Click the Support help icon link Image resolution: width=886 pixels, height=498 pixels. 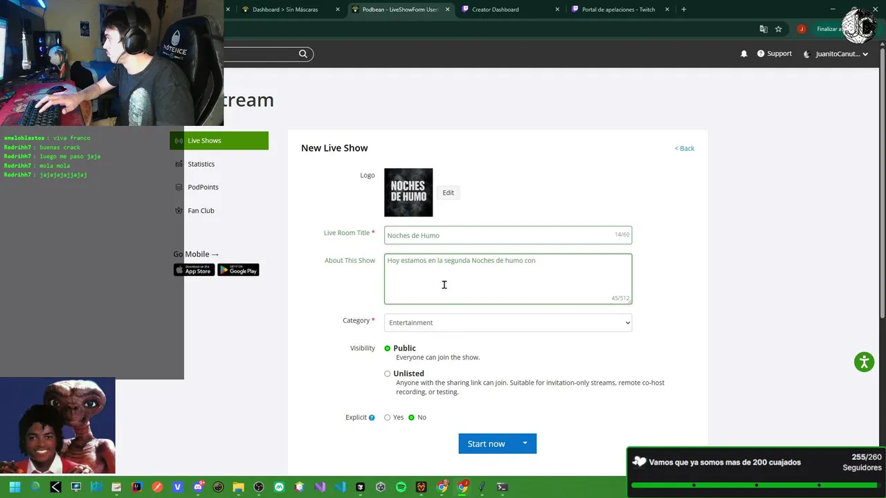tap(774, 54)
